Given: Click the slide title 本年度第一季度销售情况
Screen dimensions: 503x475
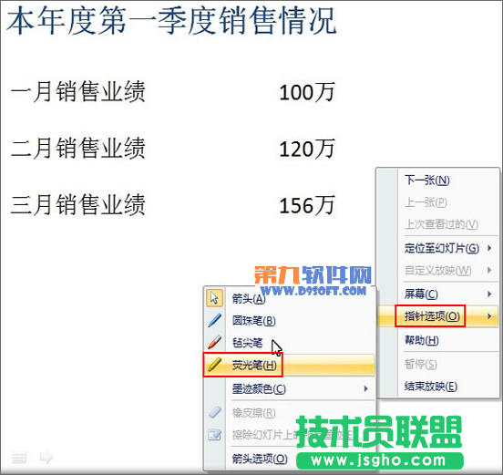Looking at the screenshot, I should [x=171, y=21].
